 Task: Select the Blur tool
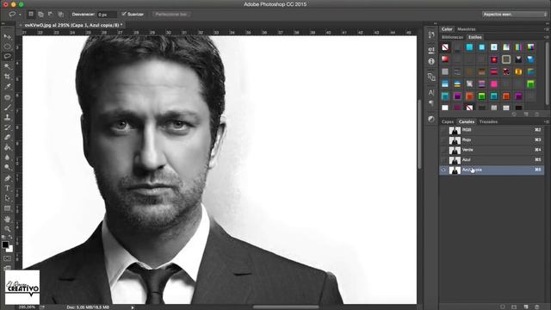[7, 157]
